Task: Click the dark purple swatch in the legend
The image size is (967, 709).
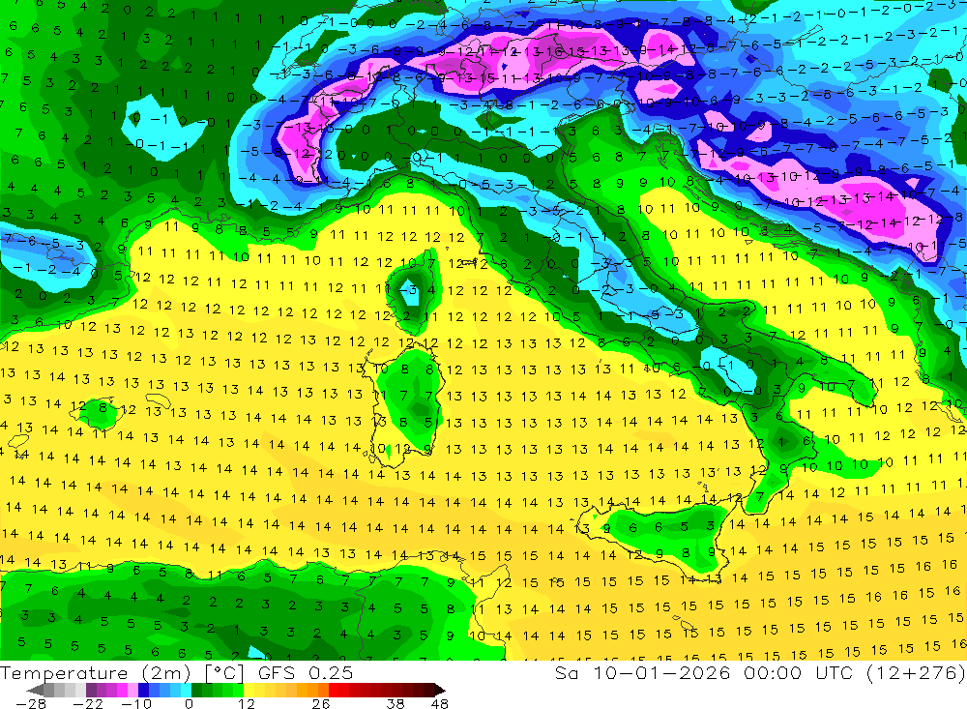Action: click(x=91, y=690)
